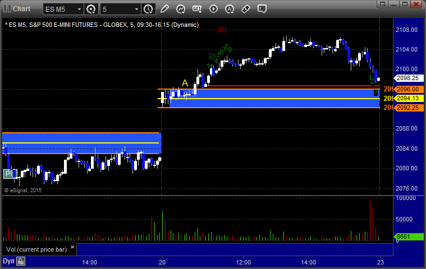Viewport: 426px width, 269px height.
Task: Click the 12:00 time axis label
Action: coord(244,262)
